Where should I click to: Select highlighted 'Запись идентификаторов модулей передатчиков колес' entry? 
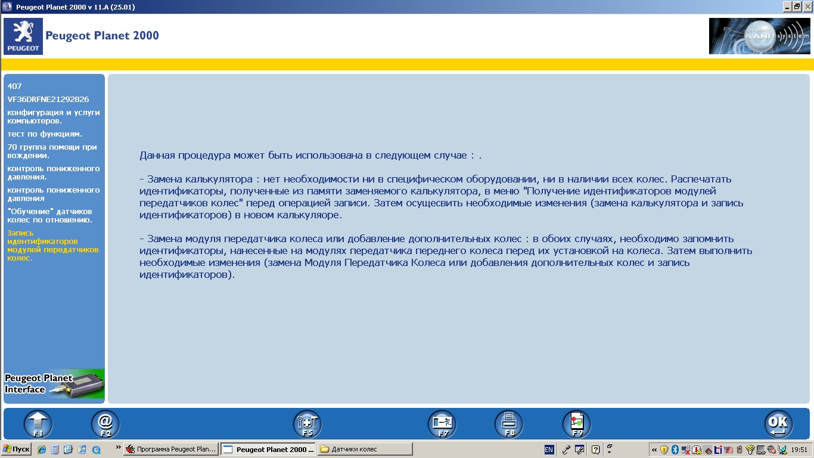click(53, 245)
